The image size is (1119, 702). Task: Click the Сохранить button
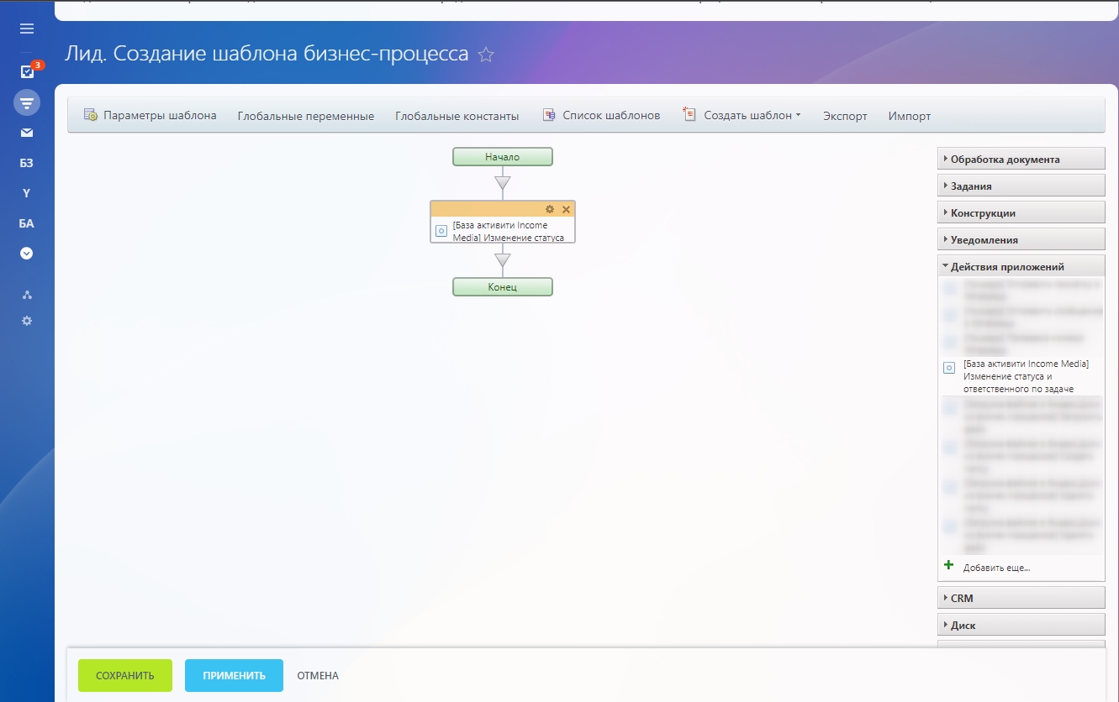125,675
